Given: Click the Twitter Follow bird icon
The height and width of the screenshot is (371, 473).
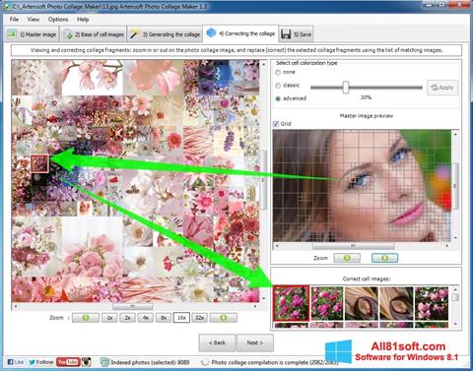Looking at the screenshot, I should (32, 362).
